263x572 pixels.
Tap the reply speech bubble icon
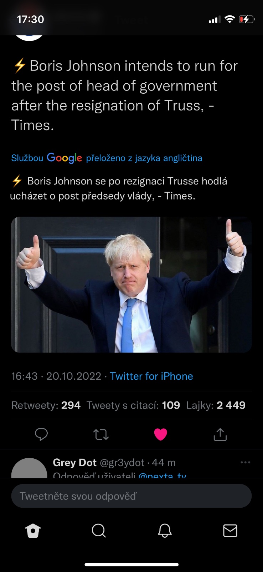(41, 434)
